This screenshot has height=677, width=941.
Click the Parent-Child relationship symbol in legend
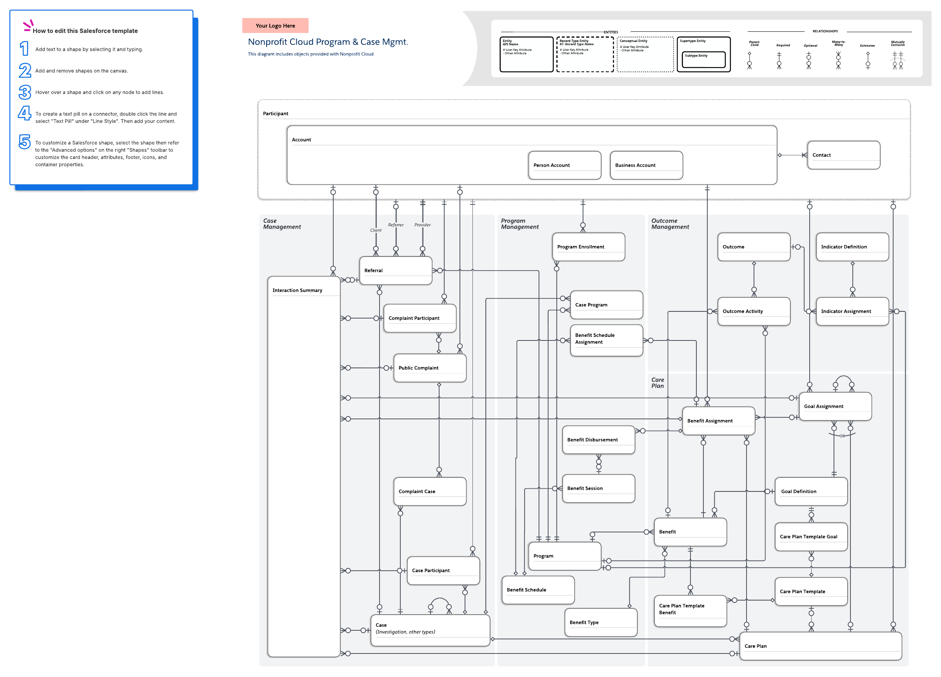click(x=749, y=60)
